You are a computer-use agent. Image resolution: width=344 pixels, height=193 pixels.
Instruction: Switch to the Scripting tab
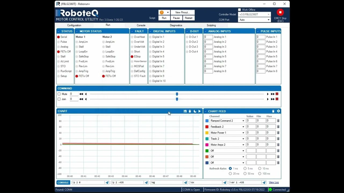211,25
